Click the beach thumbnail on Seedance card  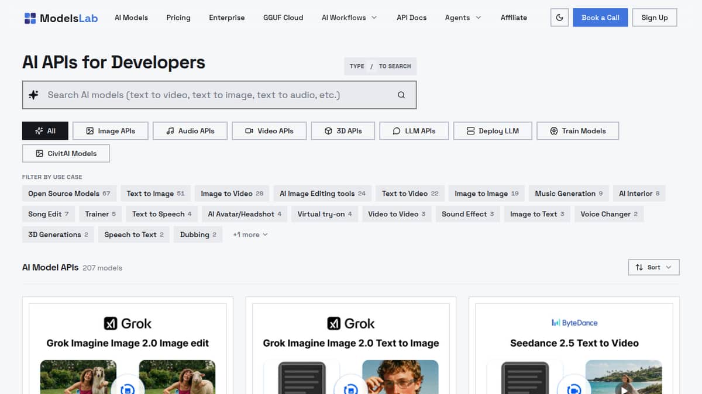coord(624,377)
